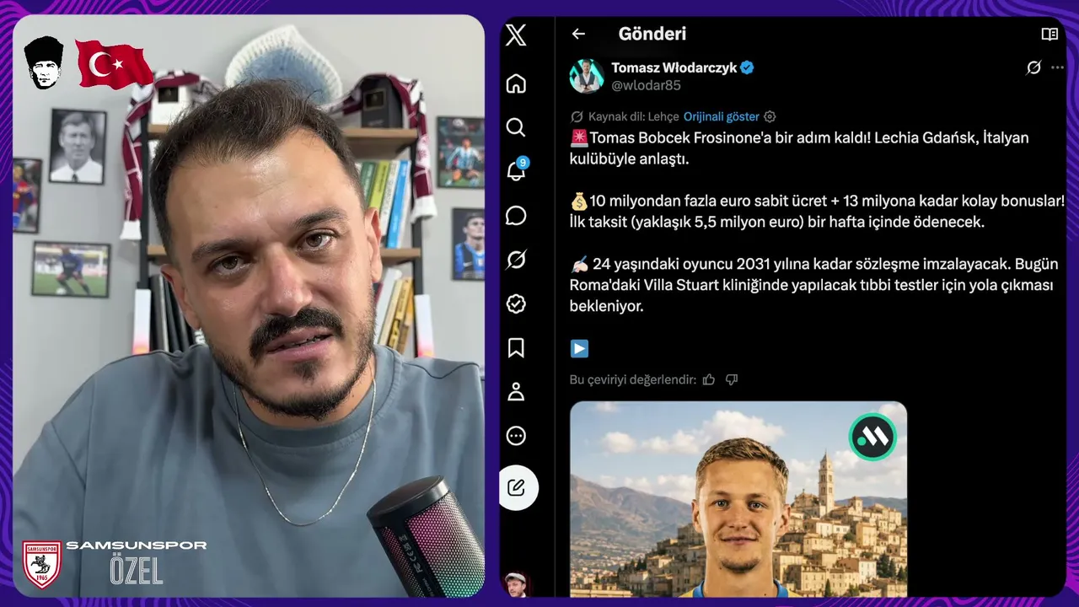This screenshot has width=1079, height=607.
Task: Open the account avatar at the sidebar bottom
Action: tap(516, 584)
